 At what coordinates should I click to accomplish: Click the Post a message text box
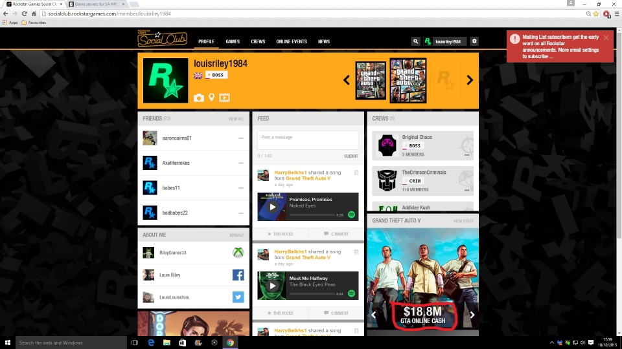pyautogui.click(x=308, y=140)
